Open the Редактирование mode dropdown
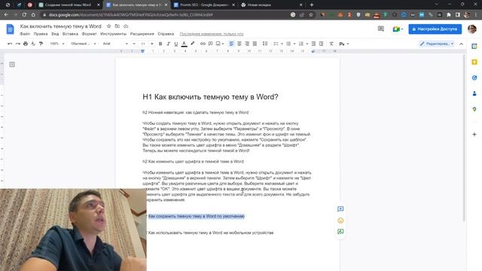482x271 pixels. [x=437, y=44]
